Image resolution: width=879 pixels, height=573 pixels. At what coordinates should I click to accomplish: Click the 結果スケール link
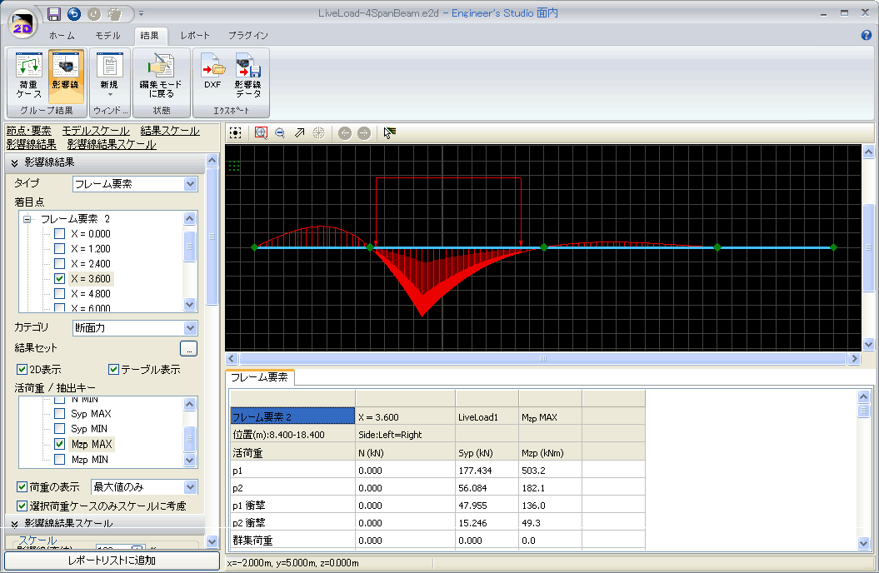pos(170,131)
